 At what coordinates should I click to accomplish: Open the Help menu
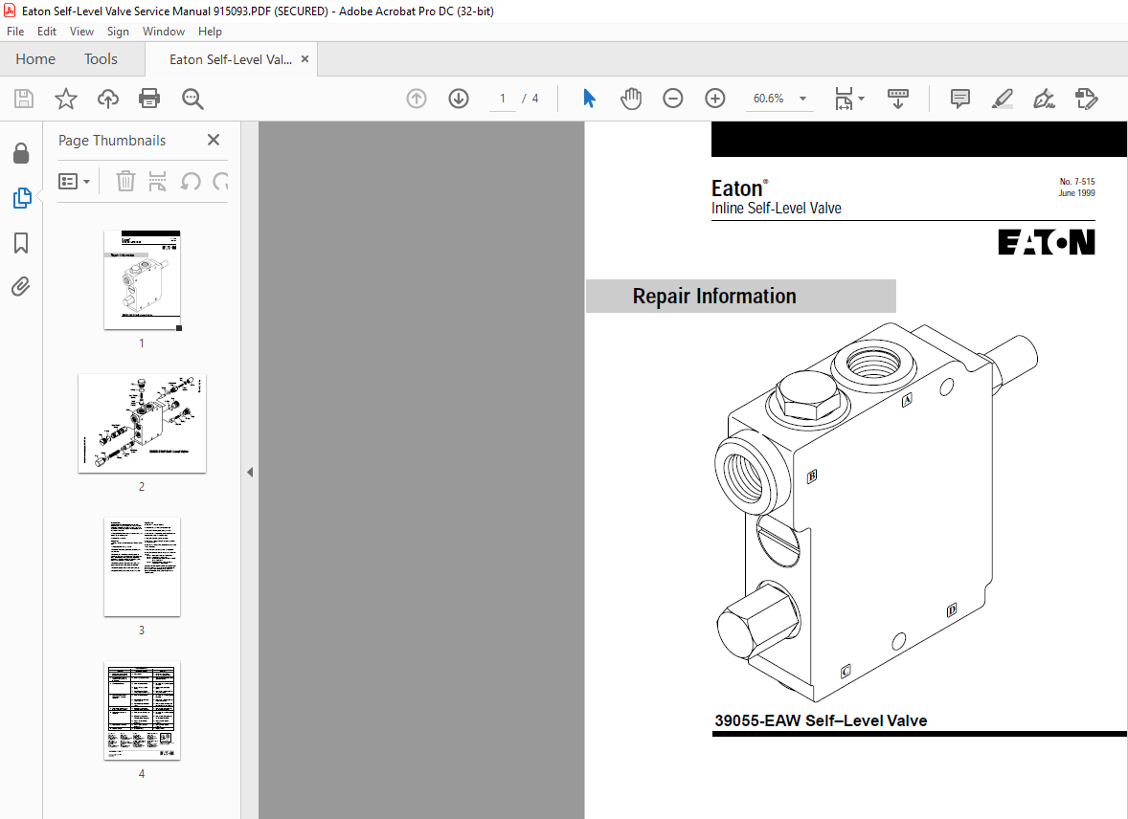tap(210, 32)
